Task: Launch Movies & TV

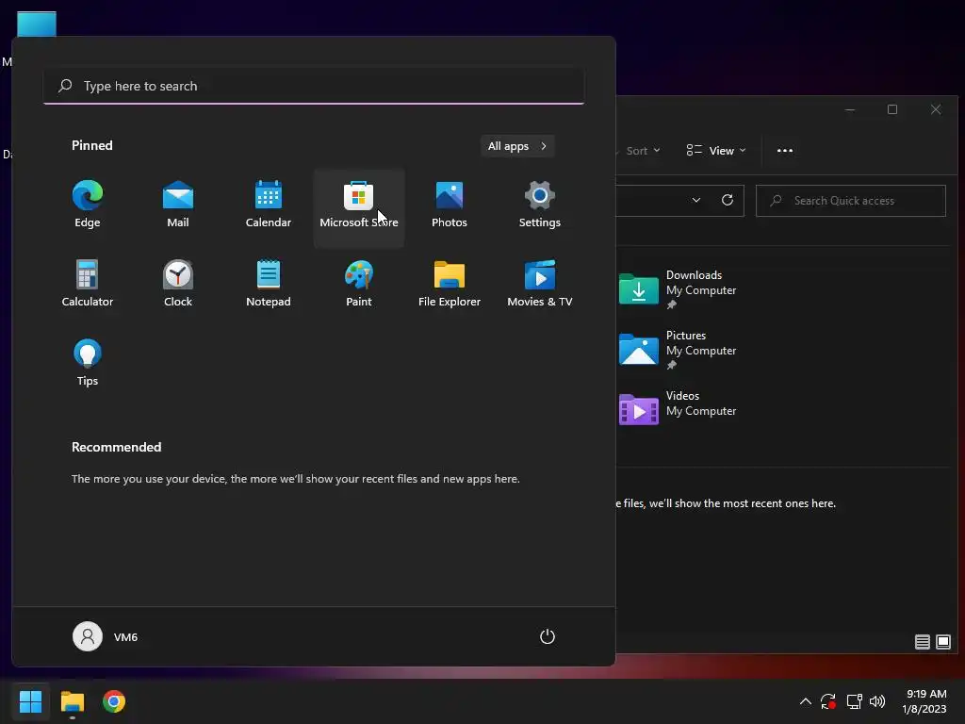Action: point(540,284)
